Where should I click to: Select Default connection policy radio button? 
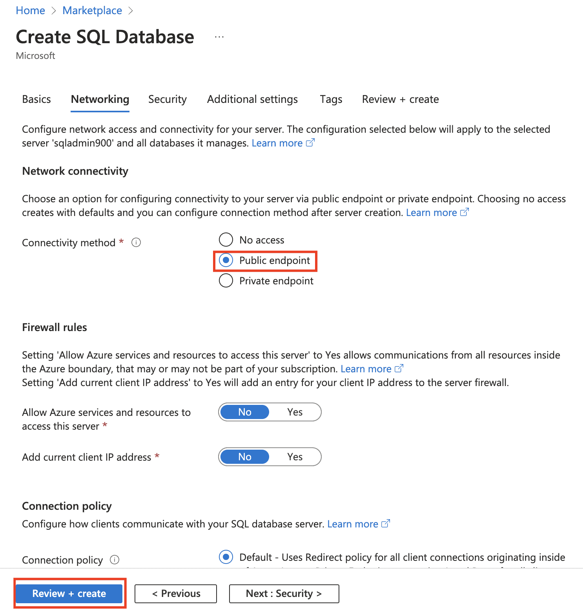[226, 557]
